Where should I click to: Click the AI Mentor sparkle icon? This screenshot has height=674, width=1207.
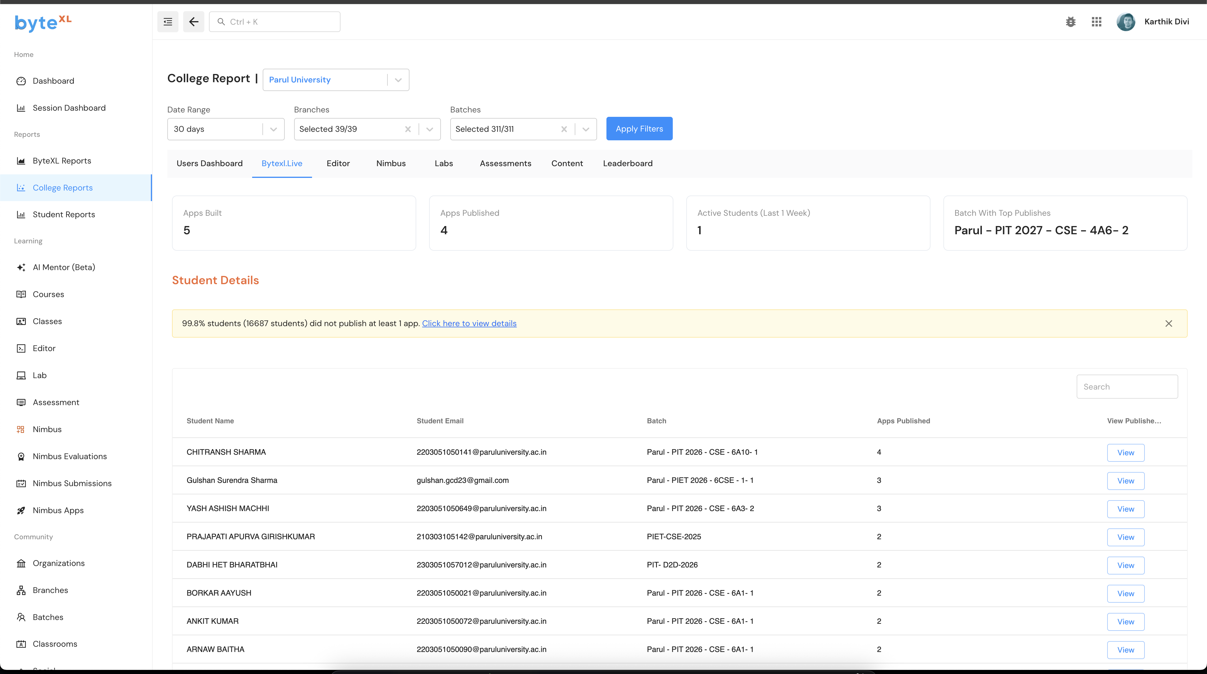(21, 267)
